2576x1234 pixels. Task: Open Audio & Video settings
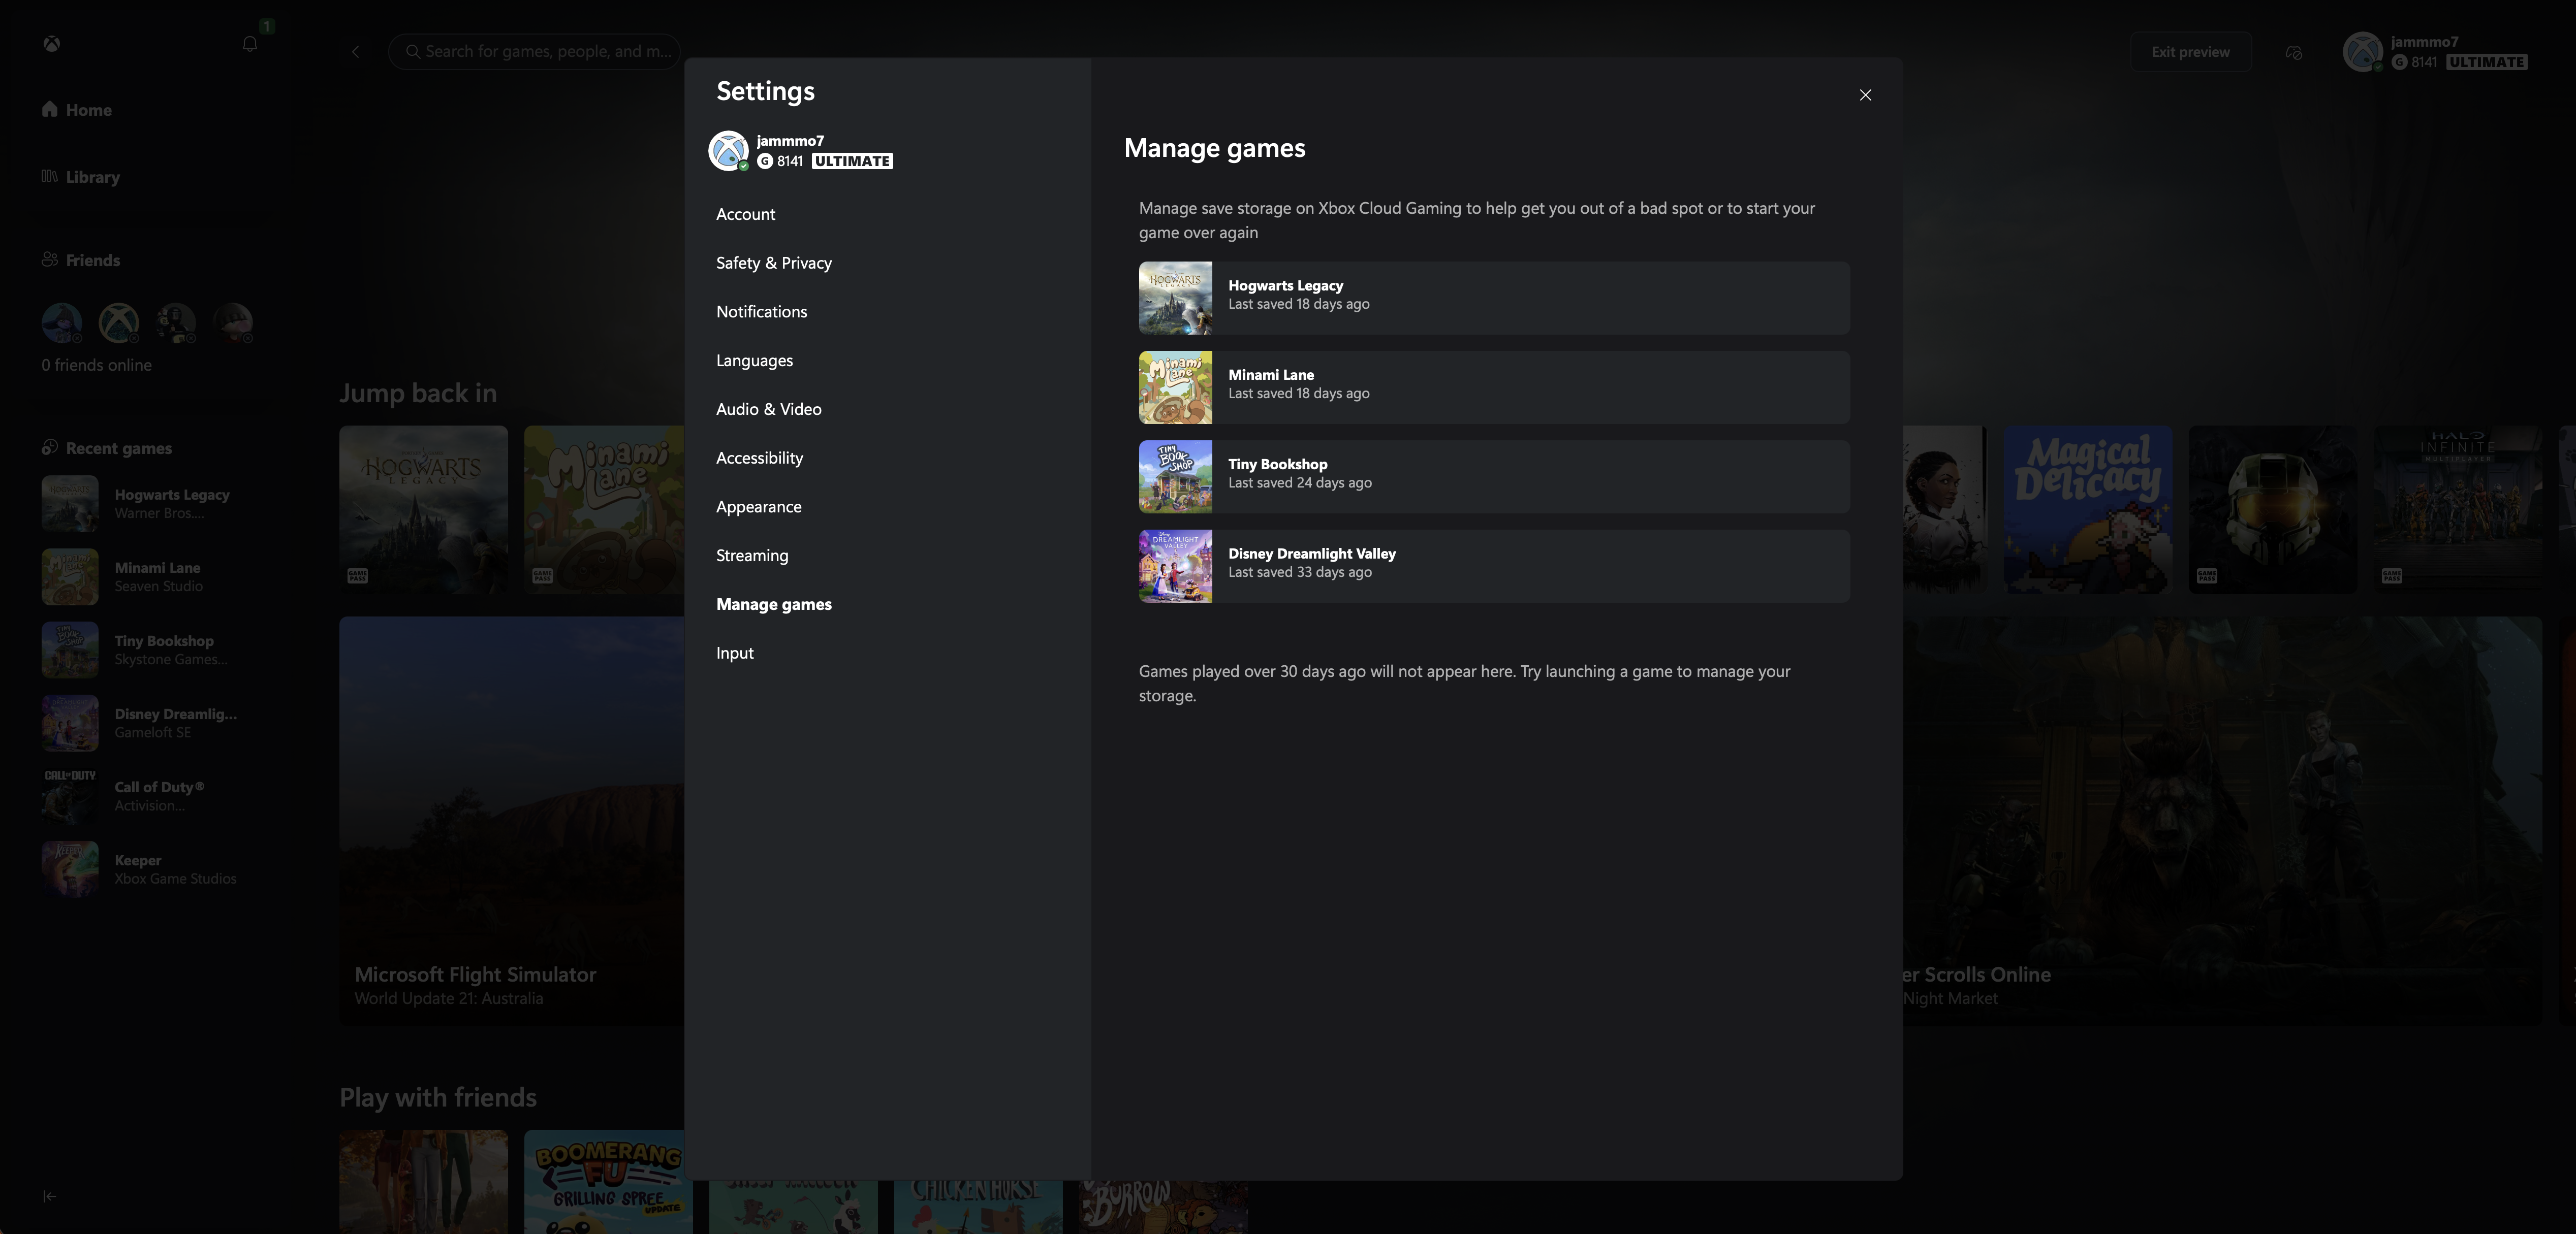[x=768, y=410]
